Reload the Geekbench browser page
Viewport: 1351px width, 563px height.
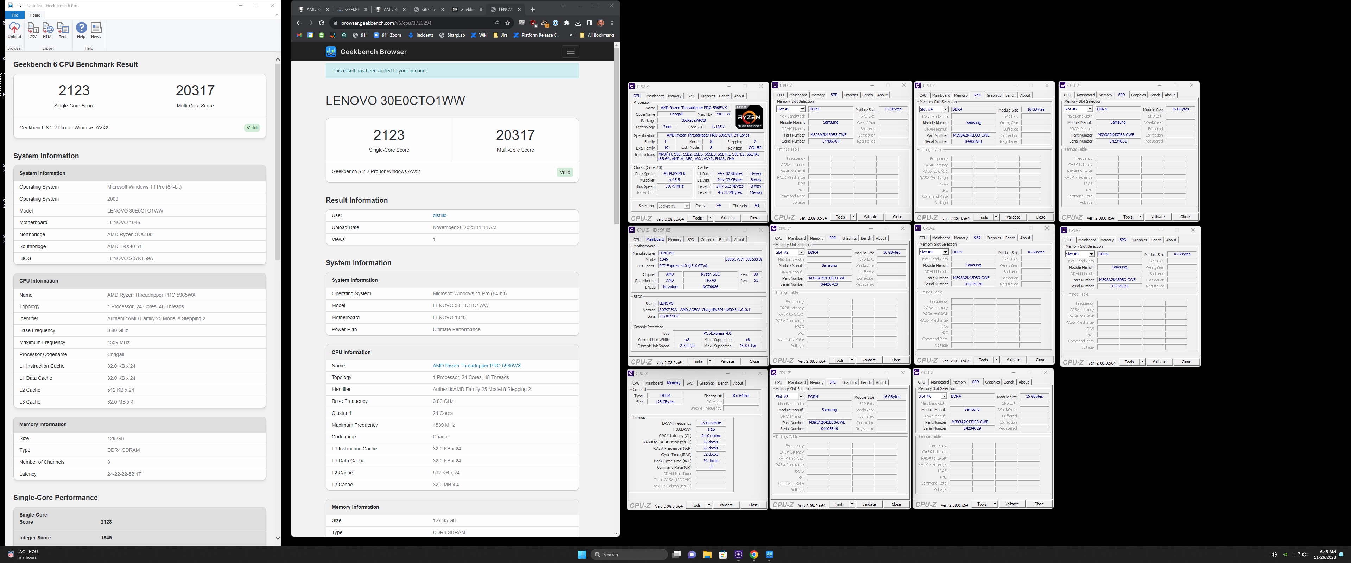coord(322,23)
